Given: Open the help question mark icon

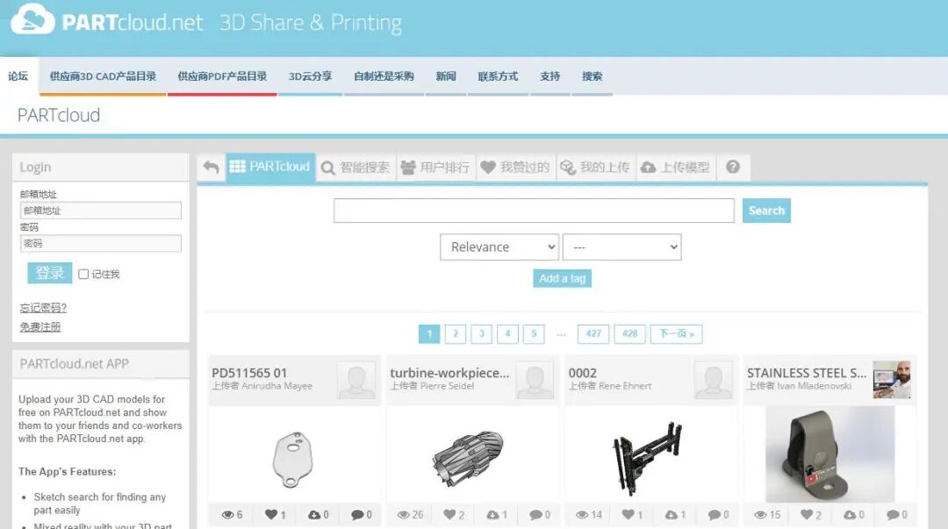Looking at the screenshot, I should [733, 167].
